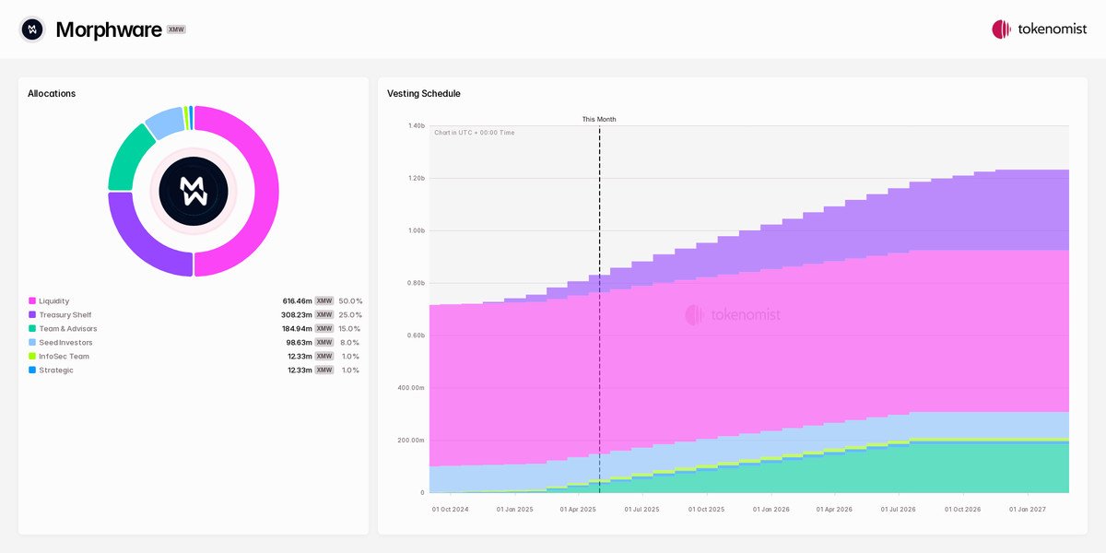The height and width of the screenshot is (553, 1106).
Task: Click XMW badge in the Liquidity row
Action: (x=324, y=301)
